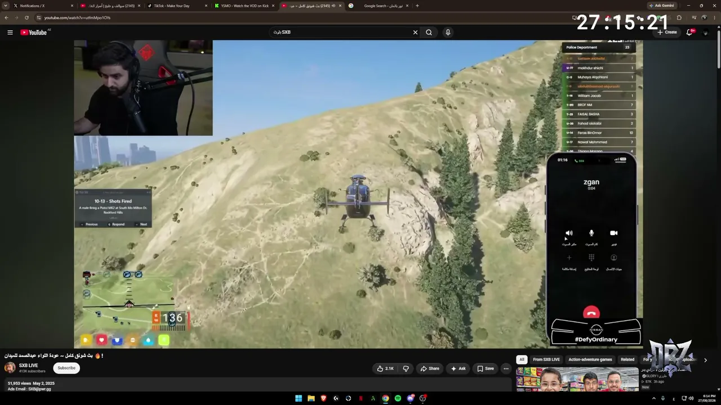721x405 pixels.
Task: Open Ask Gemini in the browser
Action: (x=661, y=6)
